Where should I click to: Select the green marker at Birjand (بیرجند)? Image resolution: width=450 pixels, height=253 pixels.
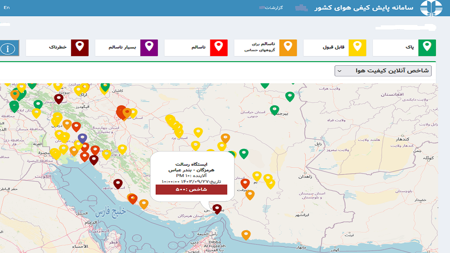click(274, 110)
